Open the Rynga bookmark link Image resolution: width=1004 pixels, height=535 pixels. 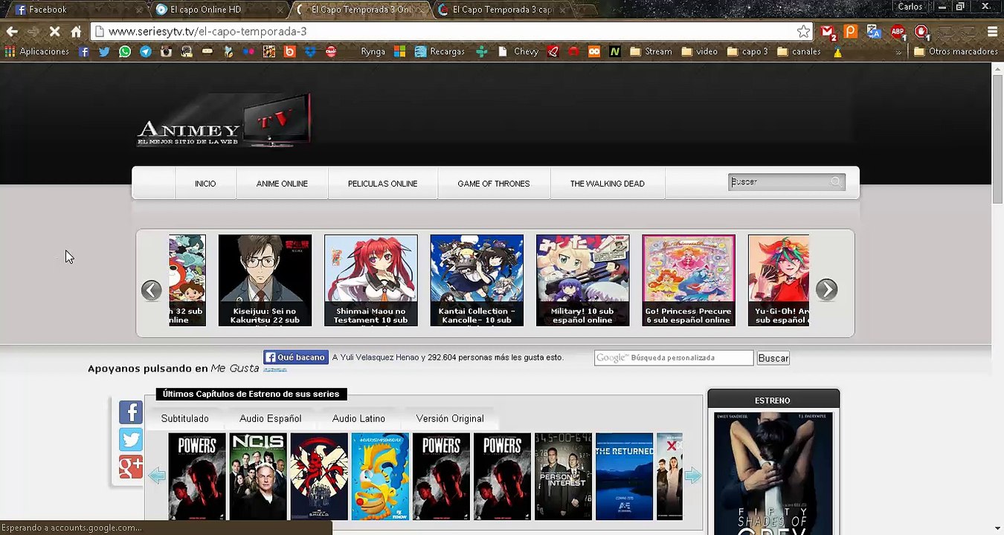pos(373,52)
